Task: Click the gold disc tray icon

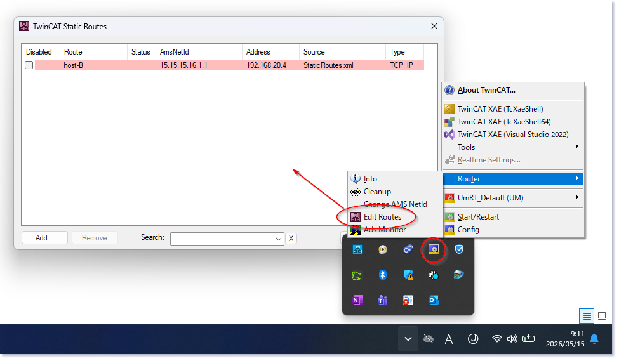Action: [x=383, y=249]
